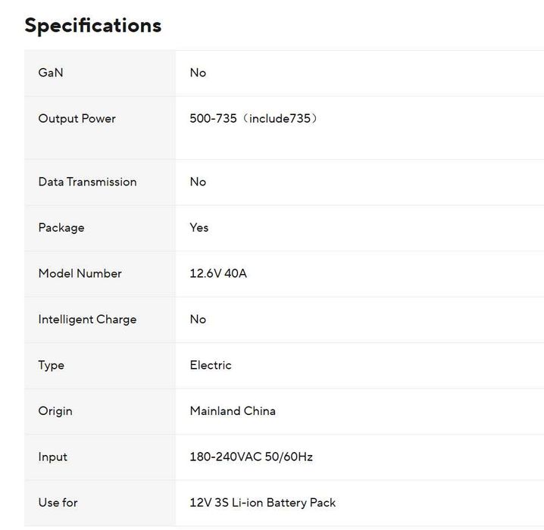Image resolution: width=544 pixels, height=530 pixels.
Task: Select the Mainland China origin value
Action: (x=233, y=411)
